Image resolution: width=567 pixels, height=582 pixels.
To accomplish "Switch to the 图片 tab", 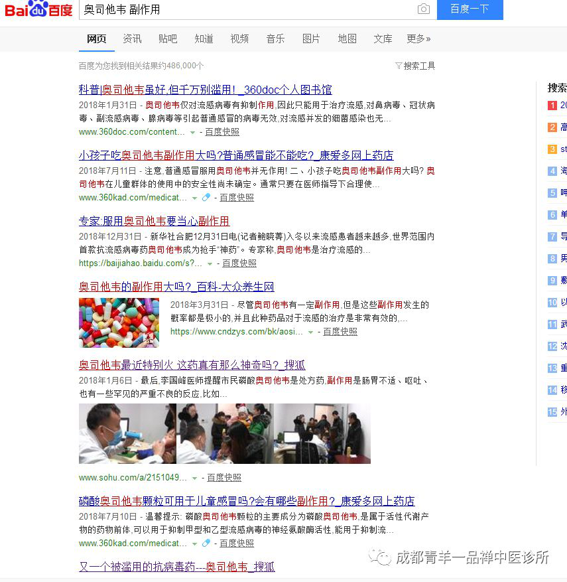I will click(x=311, y=38).
